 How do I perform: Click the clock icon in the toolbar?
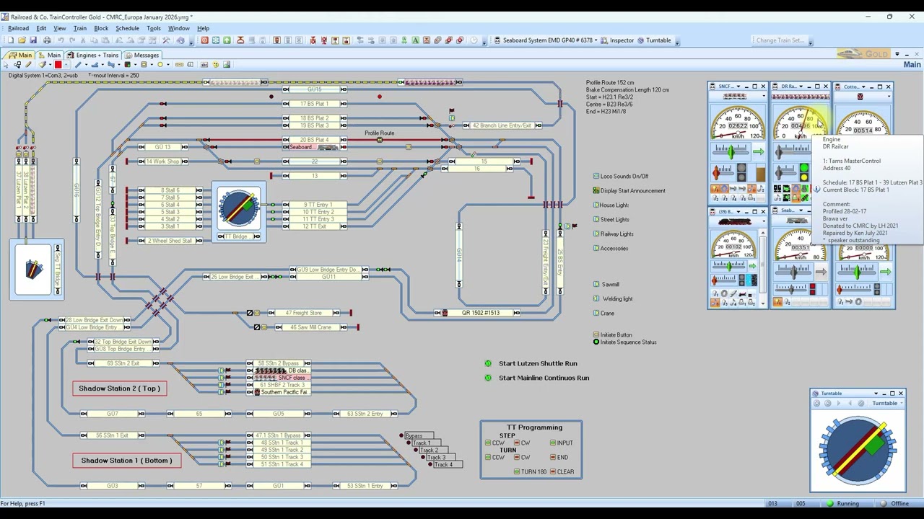[x=474, y=40]
